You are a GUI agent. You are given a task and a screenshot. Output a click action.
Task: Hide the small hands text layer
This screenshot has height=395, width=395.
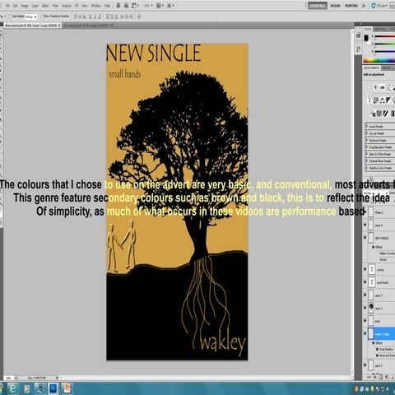point(365,282)
